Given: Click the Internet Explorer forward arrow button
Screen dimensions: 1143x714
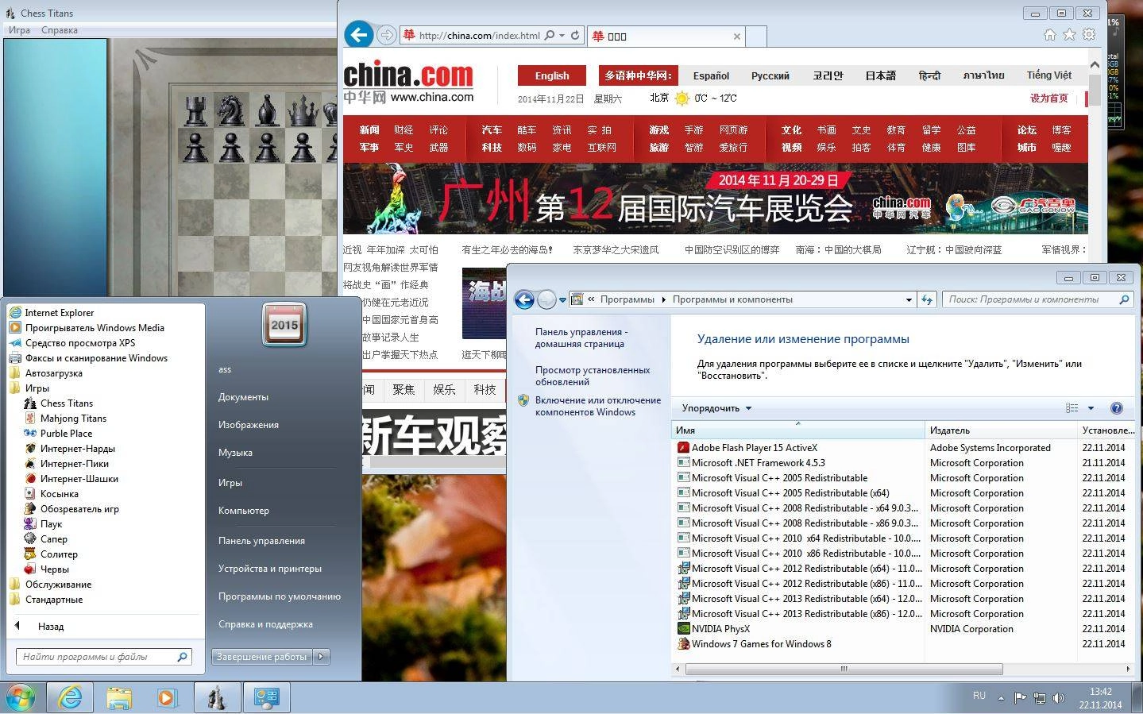Looking at the screenshot, I should (x=386, y=35).
